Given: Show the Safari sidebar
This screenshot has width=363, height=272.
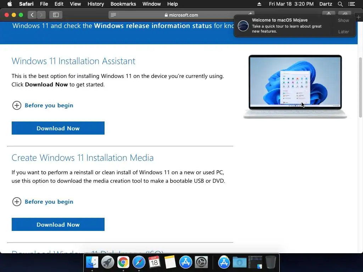Looking at the screenshot, I should [56, 15].
